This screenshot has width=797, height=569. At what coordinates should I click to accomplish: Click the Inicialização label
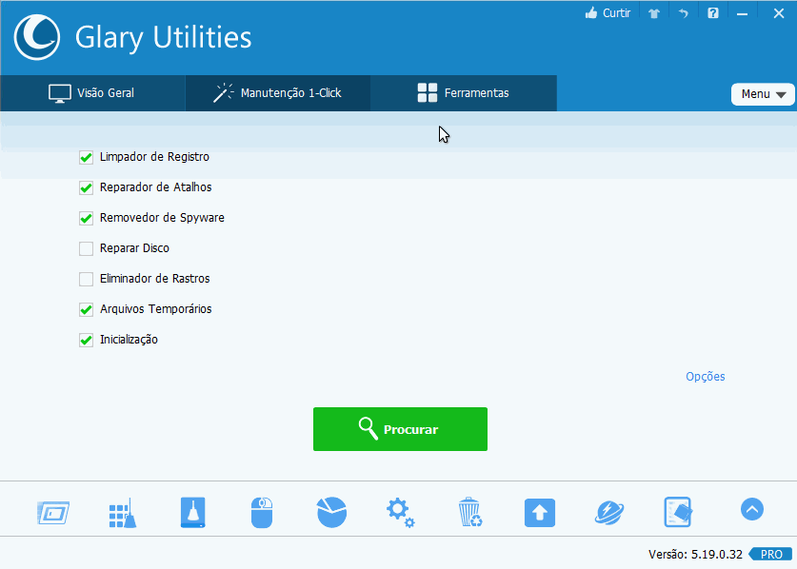tap(130, 340)
